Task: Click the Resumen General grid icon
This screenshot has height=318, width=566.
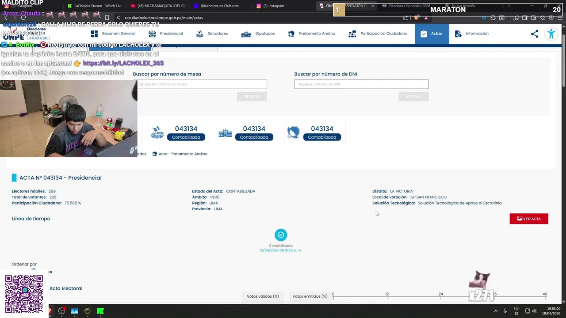Action: 94,34
